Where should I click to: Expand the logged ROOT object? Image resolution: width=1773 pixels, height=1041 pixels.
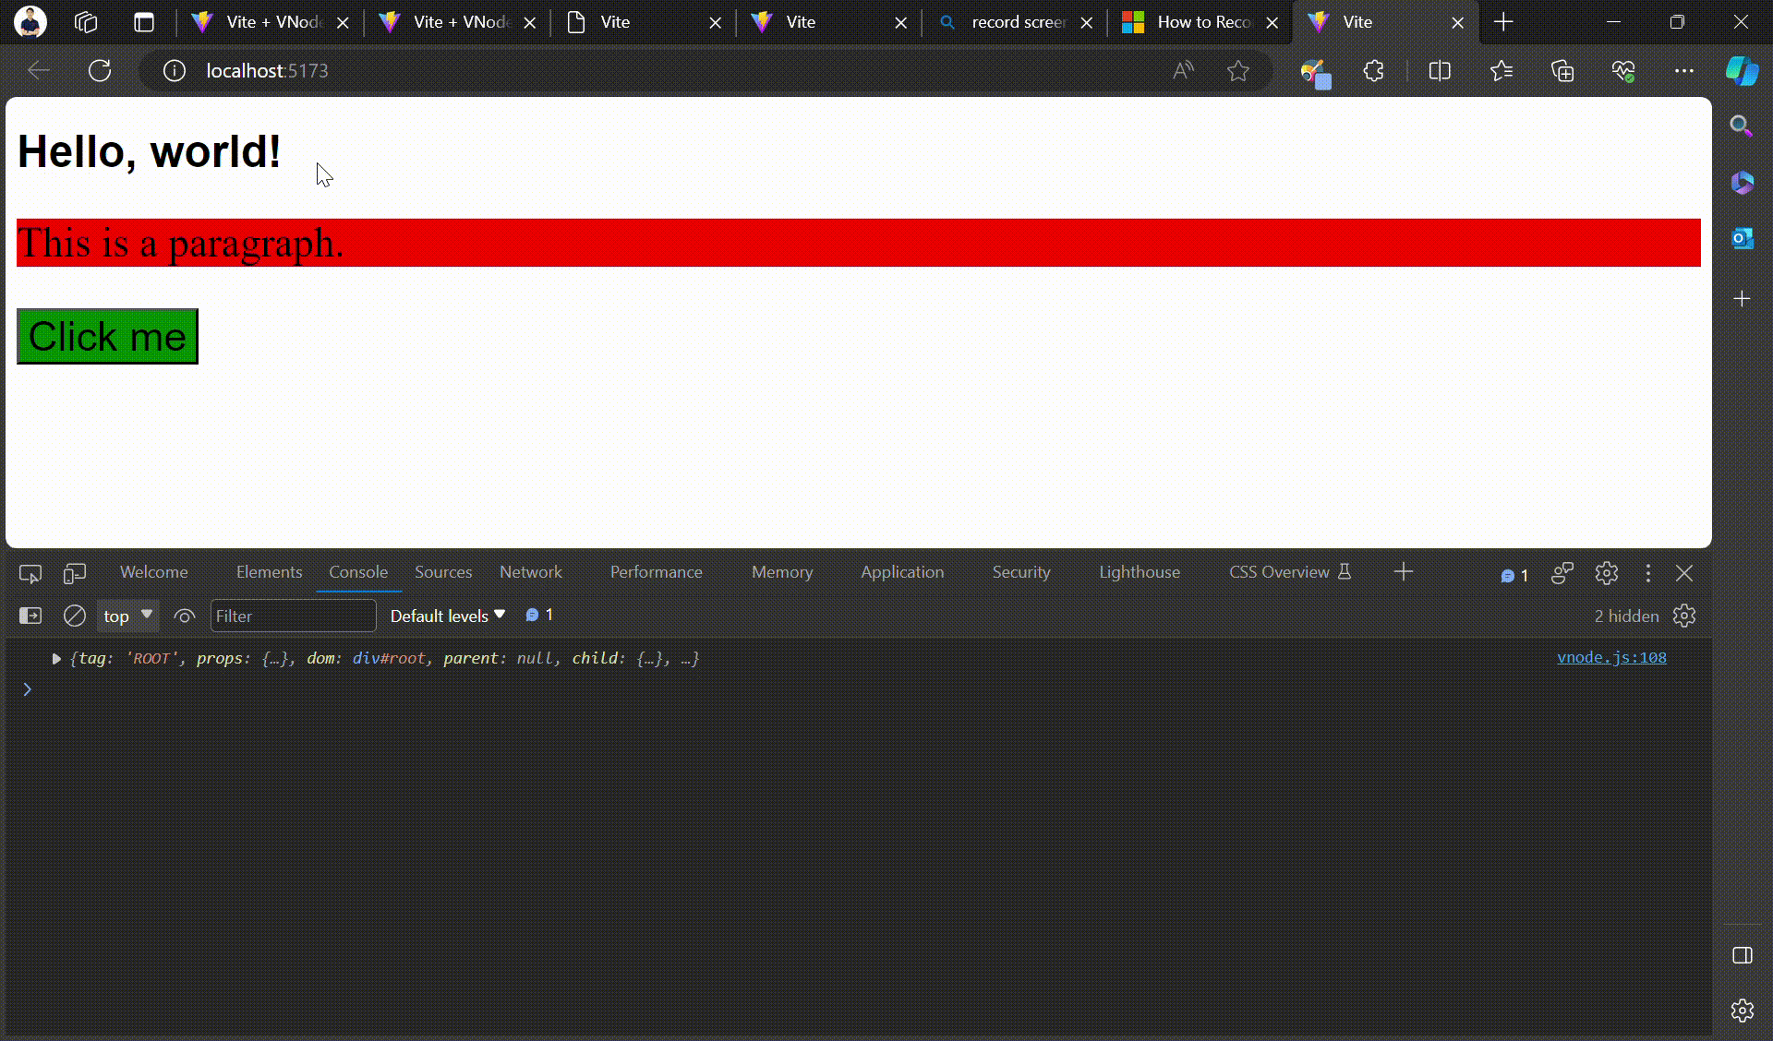coord(56,659)
